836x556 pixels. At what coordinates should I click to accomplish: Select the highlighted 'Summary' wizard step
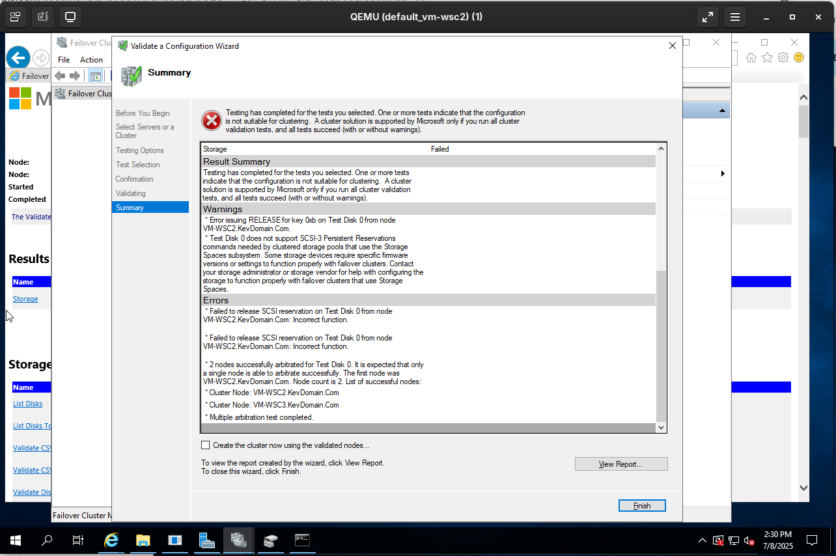(150, 208)
